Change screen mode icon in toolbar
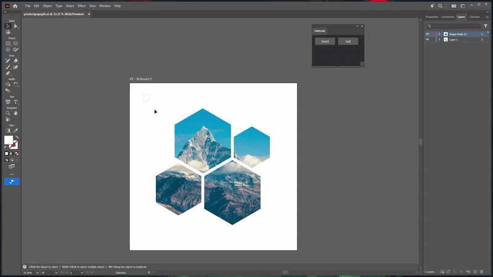The image size is (493, 277). 12,166
